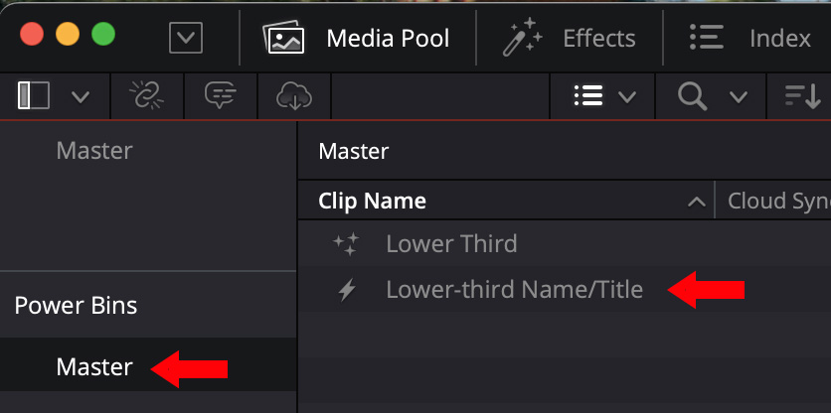Select the Lower Third clip
Viewport: 831px width, 413px height.
(451, 244)
